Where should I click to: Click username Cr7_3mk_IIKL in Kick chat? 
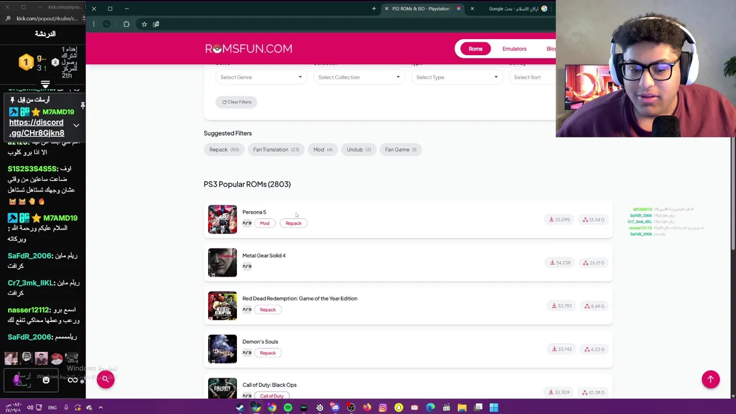tap(30, 283)
